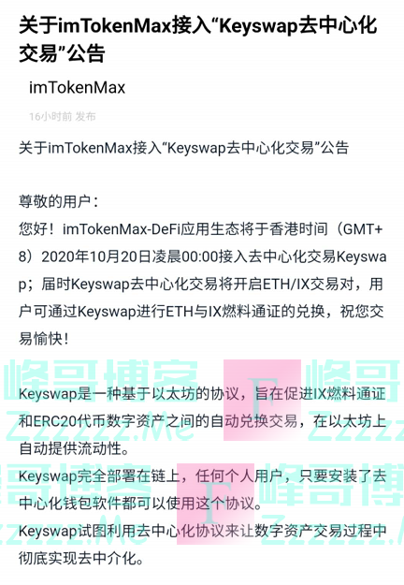Tap the line starting 您好！imTokenMax-DeFi

coord(201,229)
